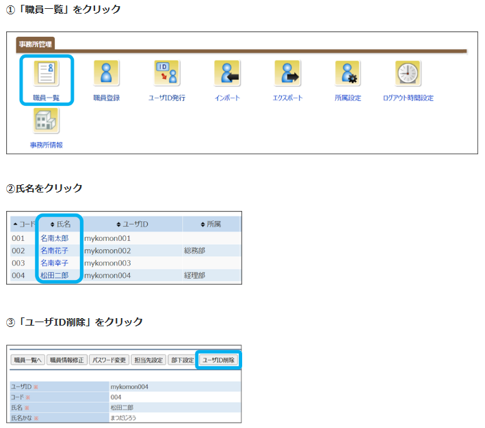Click the 職員一覧へ button
The height and width of the screenshot is (428, 485).
(28, 360)
